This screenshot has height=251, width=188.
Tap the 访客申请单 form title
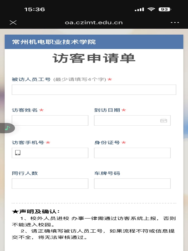(x=94, y=58)
